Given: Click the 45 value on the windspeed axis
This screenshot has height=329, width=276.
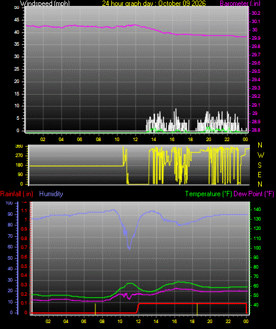Looking at the screenshot, I should pos(17,20).
